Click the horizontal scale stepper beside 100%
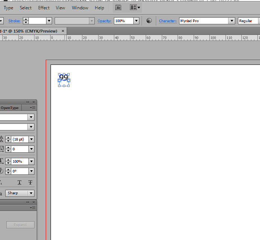Image resolution: width=260 pixels, height=240 pixels. (8, 161)
